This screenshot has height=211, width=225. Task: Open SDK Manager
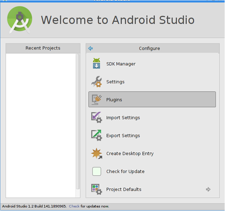152,64
